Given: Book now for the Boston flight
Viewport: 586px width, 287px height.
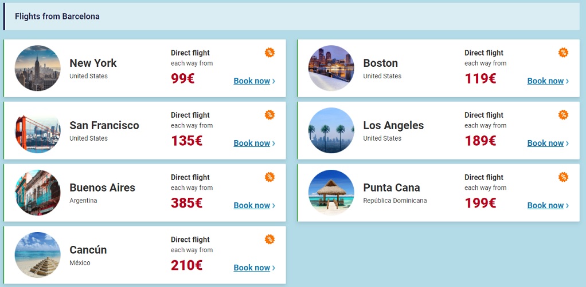Looking at the screenshot, I should (x=548, y=81).
